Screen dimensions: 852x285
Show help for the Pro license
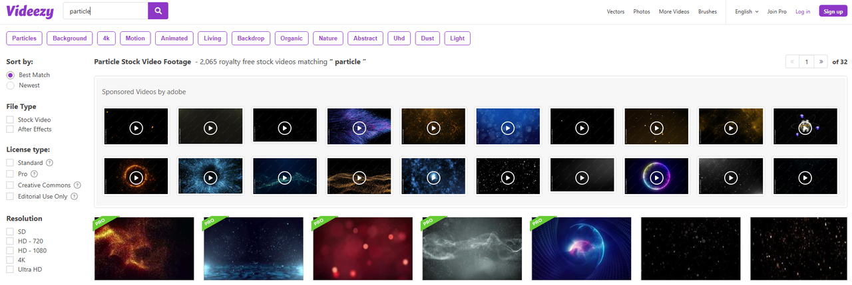click(35, 174)
